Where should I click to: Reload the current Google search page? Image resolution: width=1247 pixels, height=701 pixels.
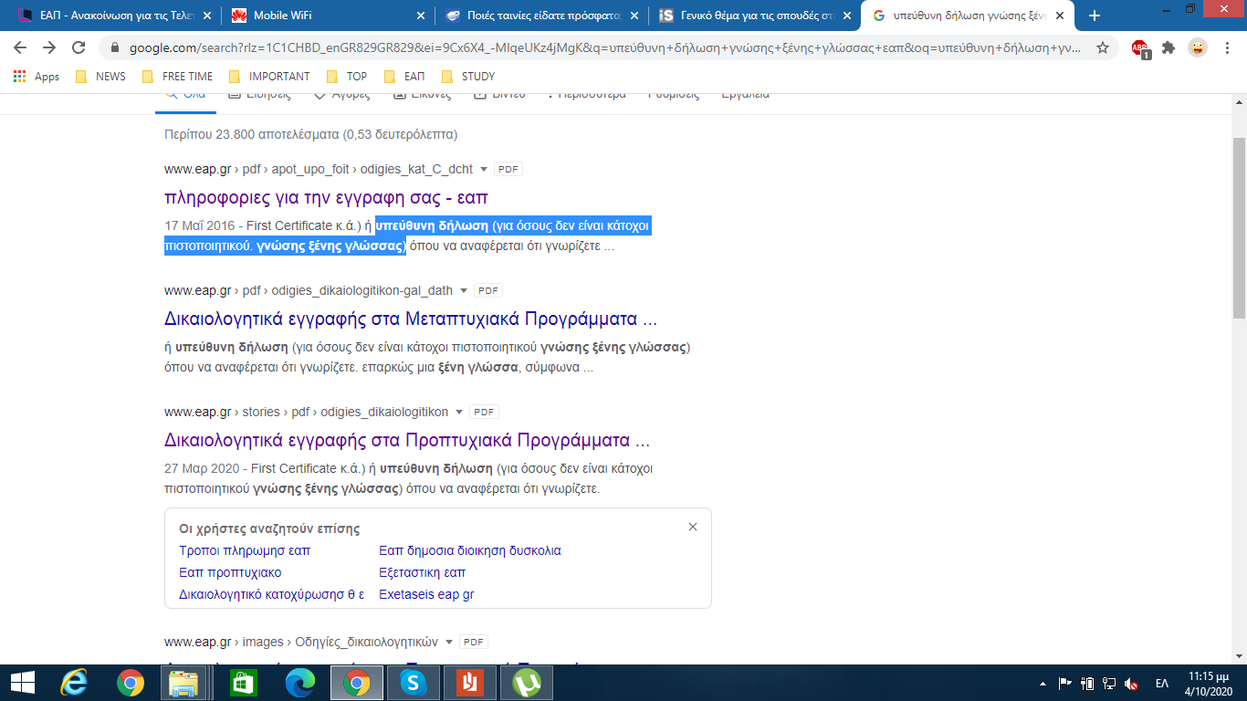(79, 47)
